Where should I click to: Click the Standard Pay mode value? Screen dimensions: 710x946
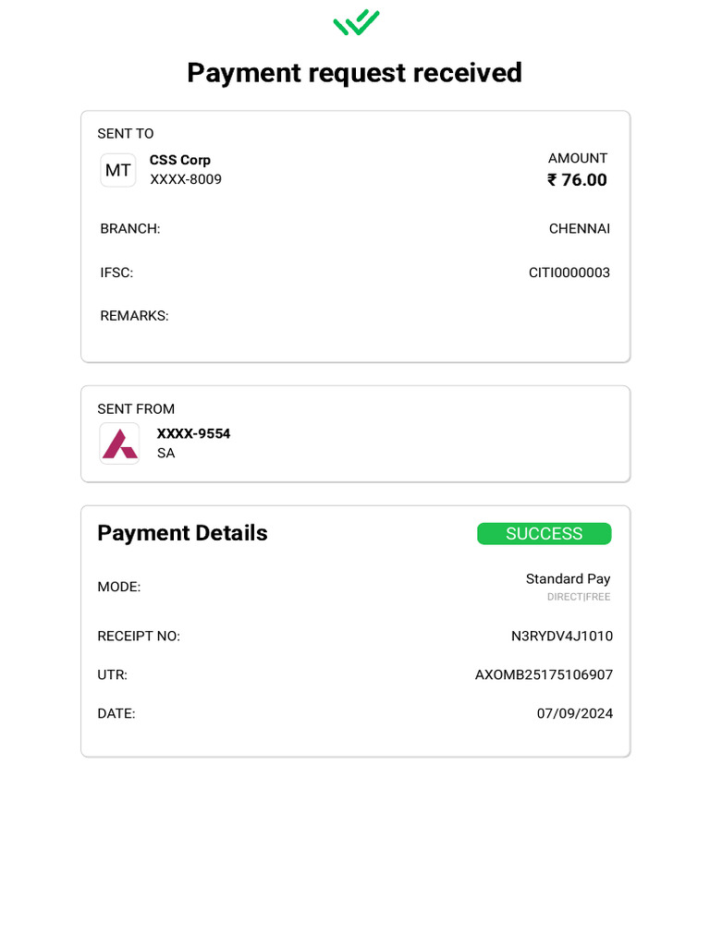(x=568, y=579)
